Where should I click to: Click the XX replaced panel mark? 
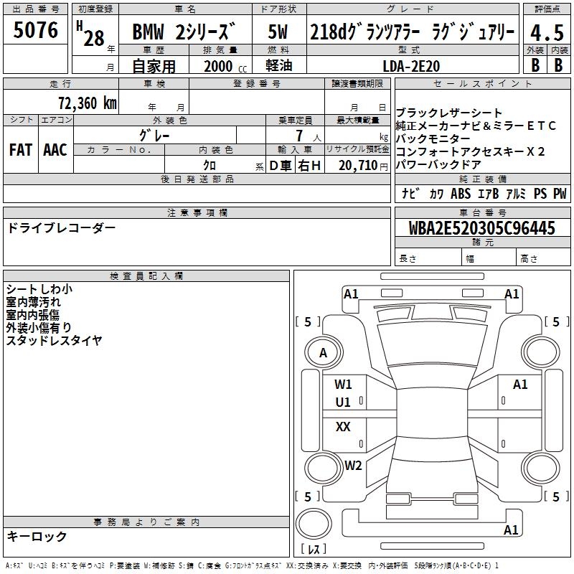343,426
